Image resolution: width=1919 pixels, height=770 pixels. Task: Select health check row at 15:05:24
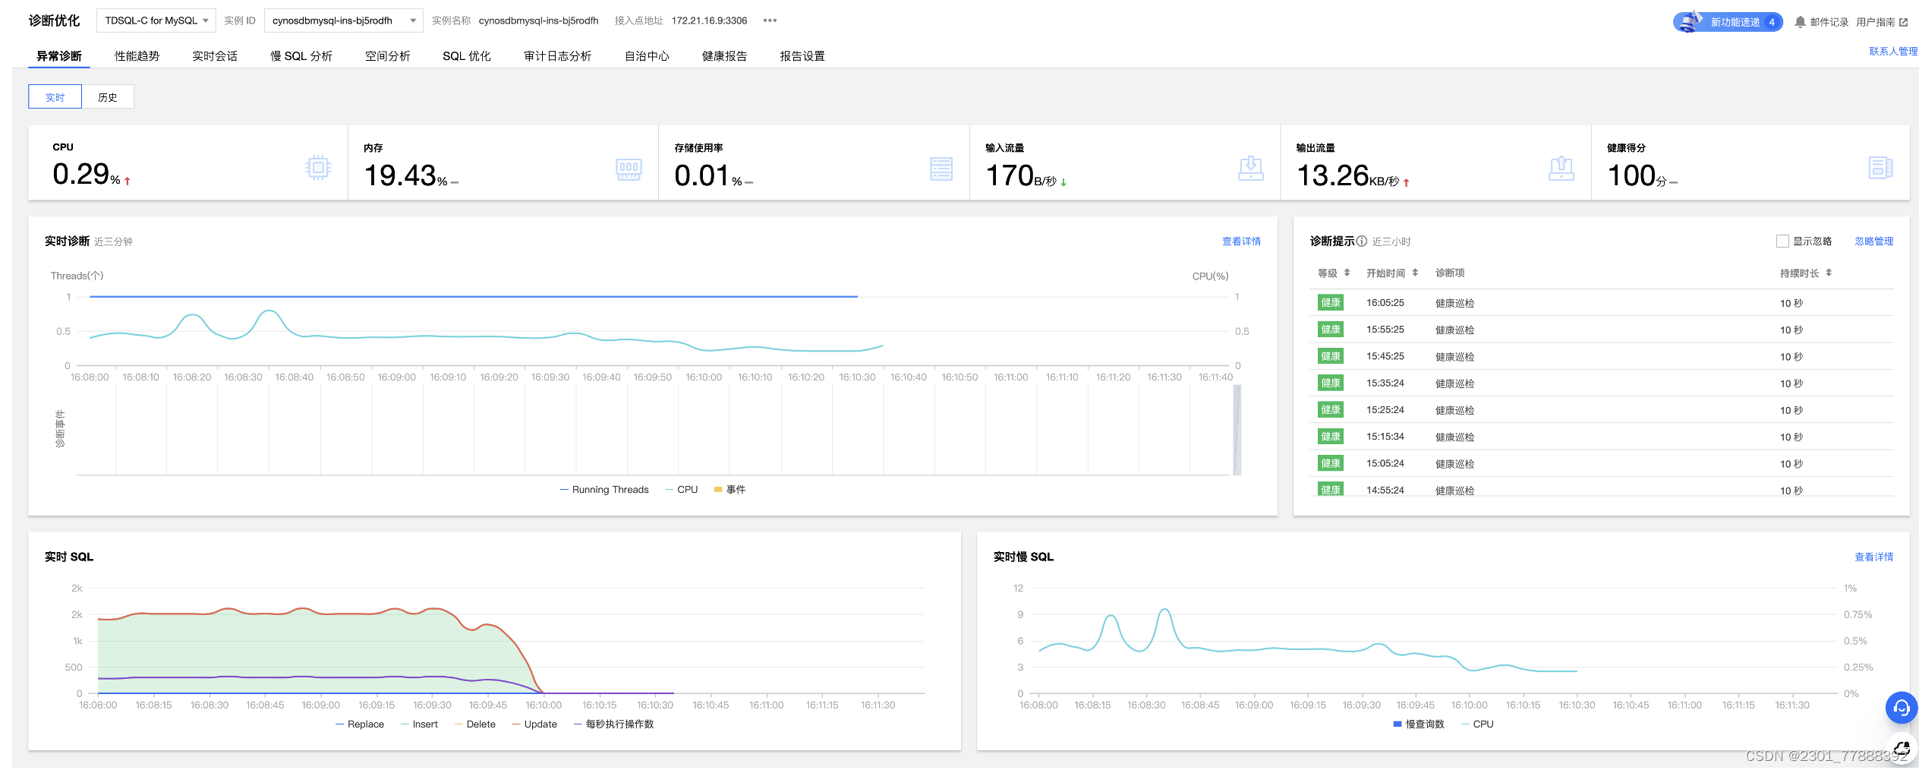1602,463
